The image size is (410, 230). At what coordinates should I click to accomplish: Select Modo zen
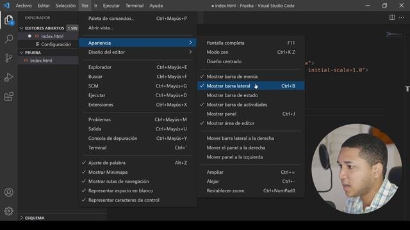250,52
